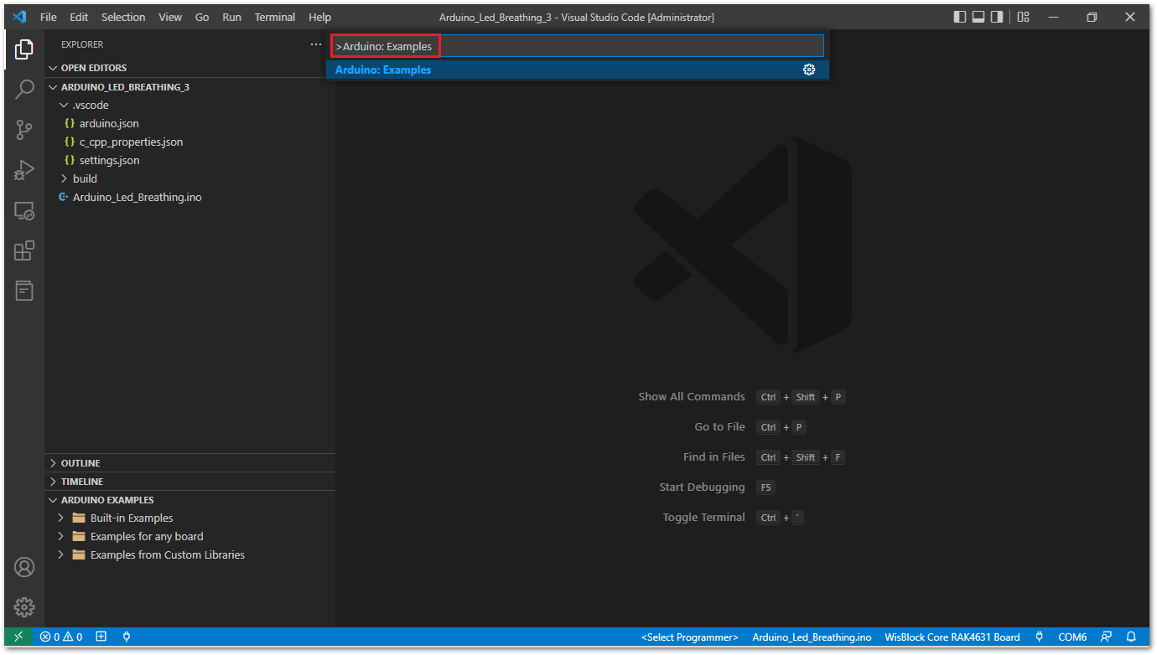1157x655 pixels.
Task: Open the Go menu
Action: click(x=202, y=17)
